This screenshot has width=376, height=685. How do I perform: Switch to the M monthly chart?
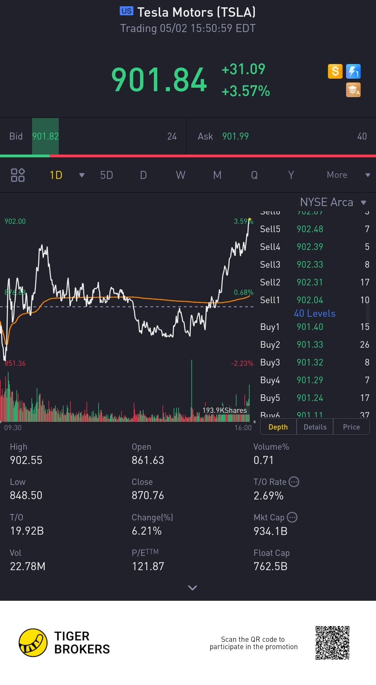217,175
